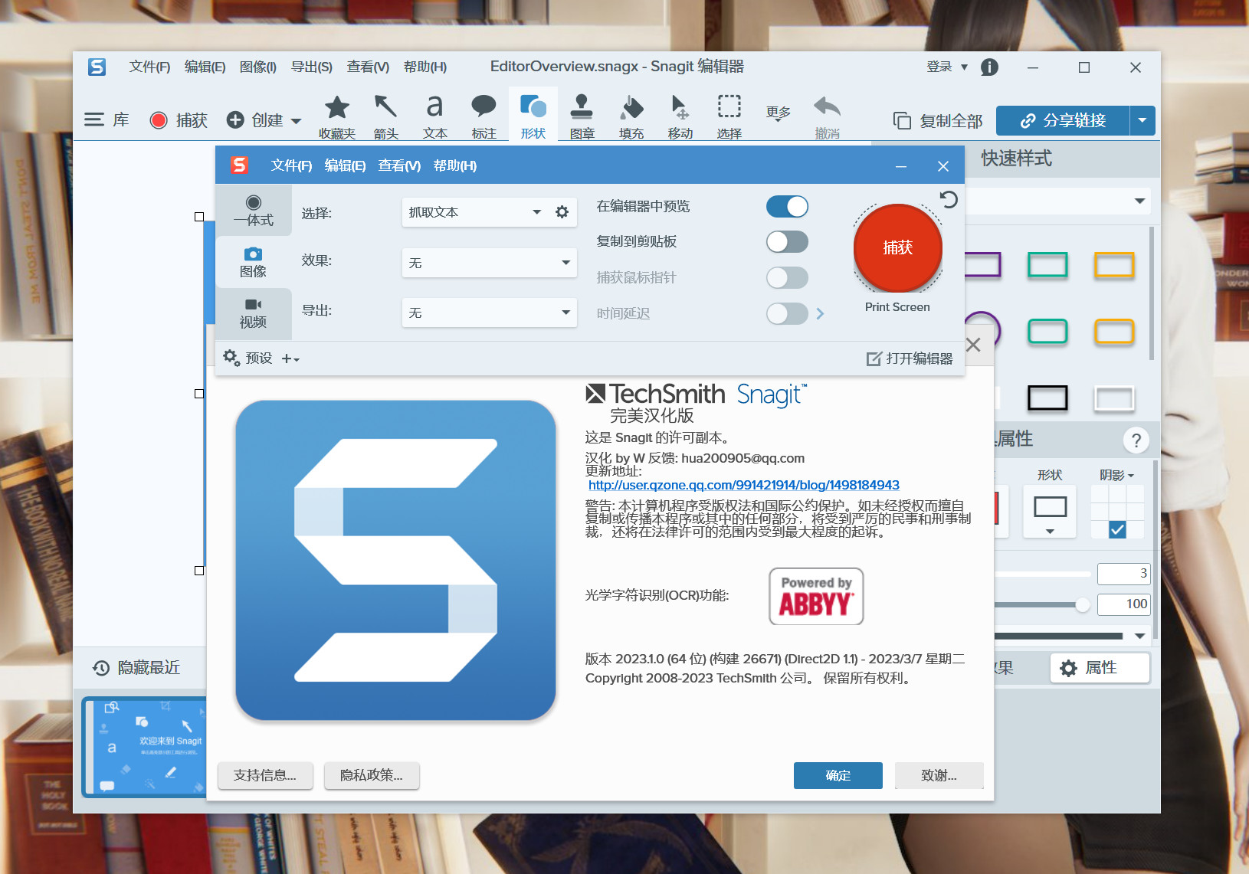Expand More (更多) tools menu

click(779, 113)
